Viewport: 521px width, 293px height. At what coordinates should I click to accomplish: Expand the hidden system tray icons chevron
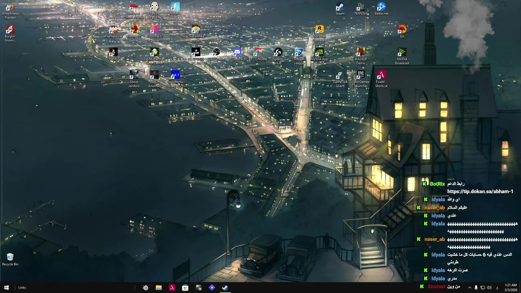coord(469,288)
